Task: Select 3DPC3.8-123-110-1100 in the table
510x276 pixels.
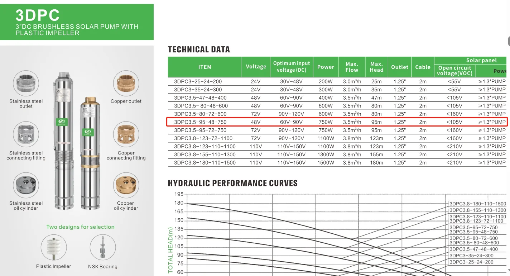Action: click(205, 147)
